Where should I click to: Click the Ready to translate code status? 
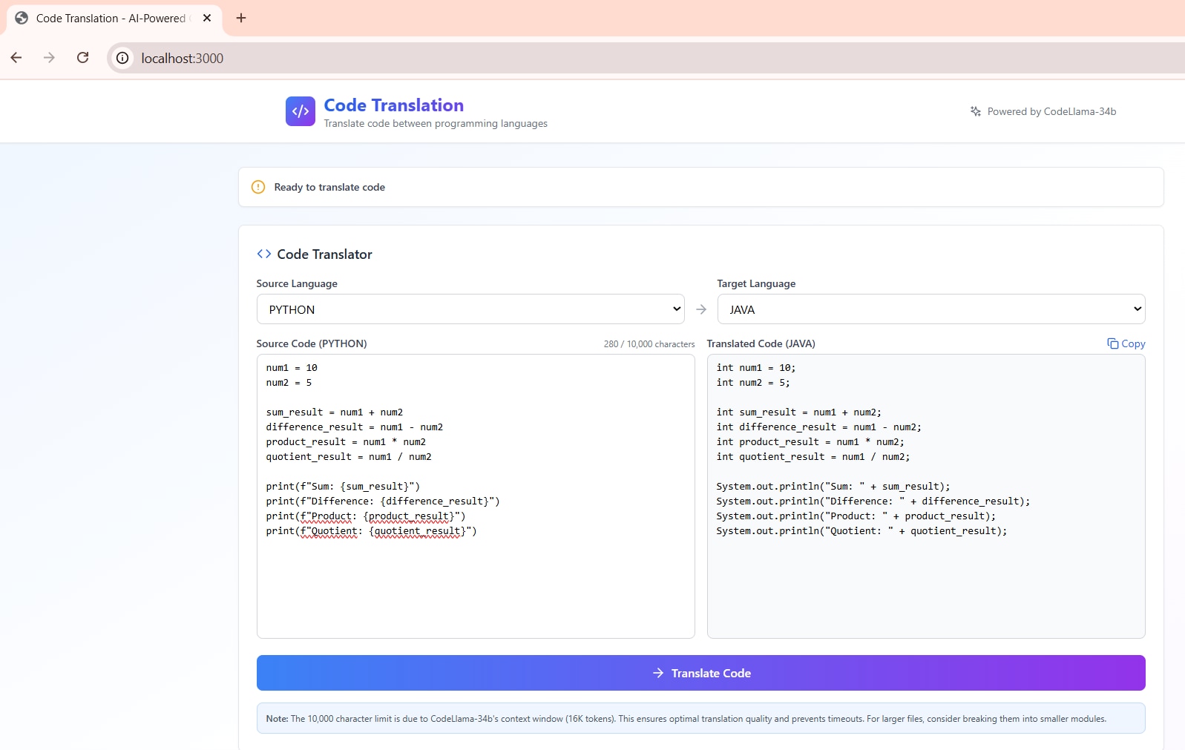[x=329, y=187]
